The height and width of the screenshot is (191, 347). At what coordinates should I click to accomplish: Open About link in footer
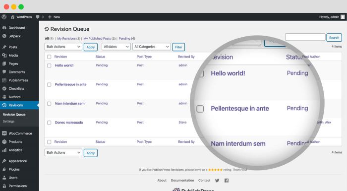coord(162,181)
